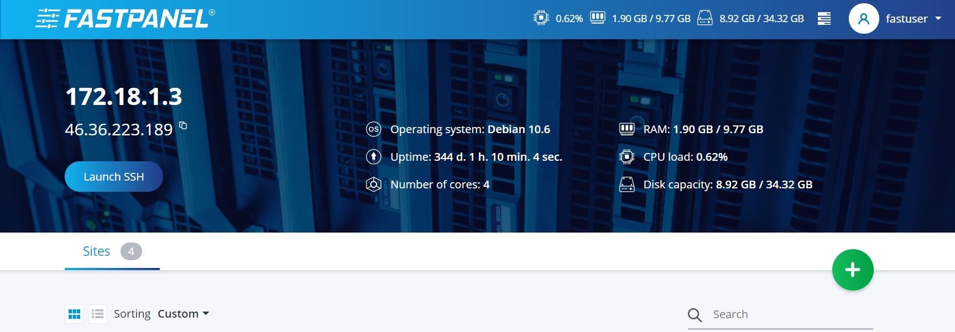Copy the IP address 46.36.223.189

183,126
